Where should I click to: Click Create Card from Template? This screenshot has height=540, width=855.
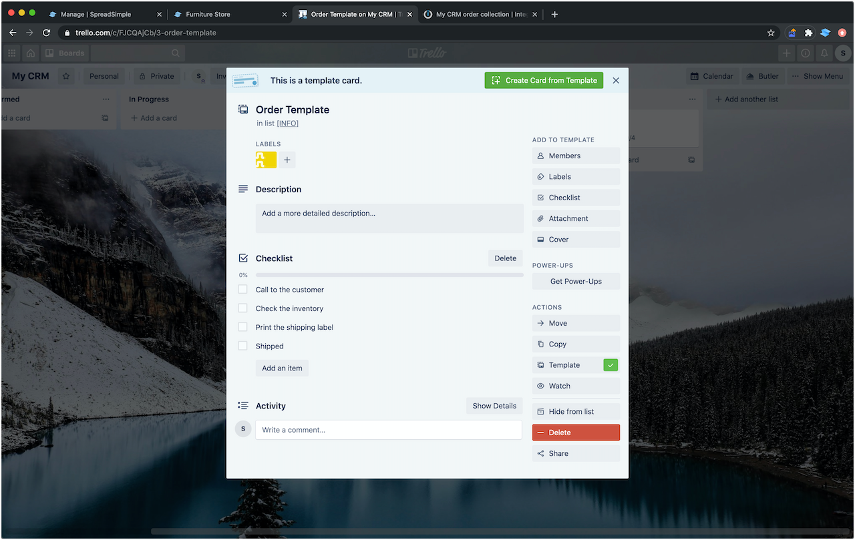pos(544,80)
